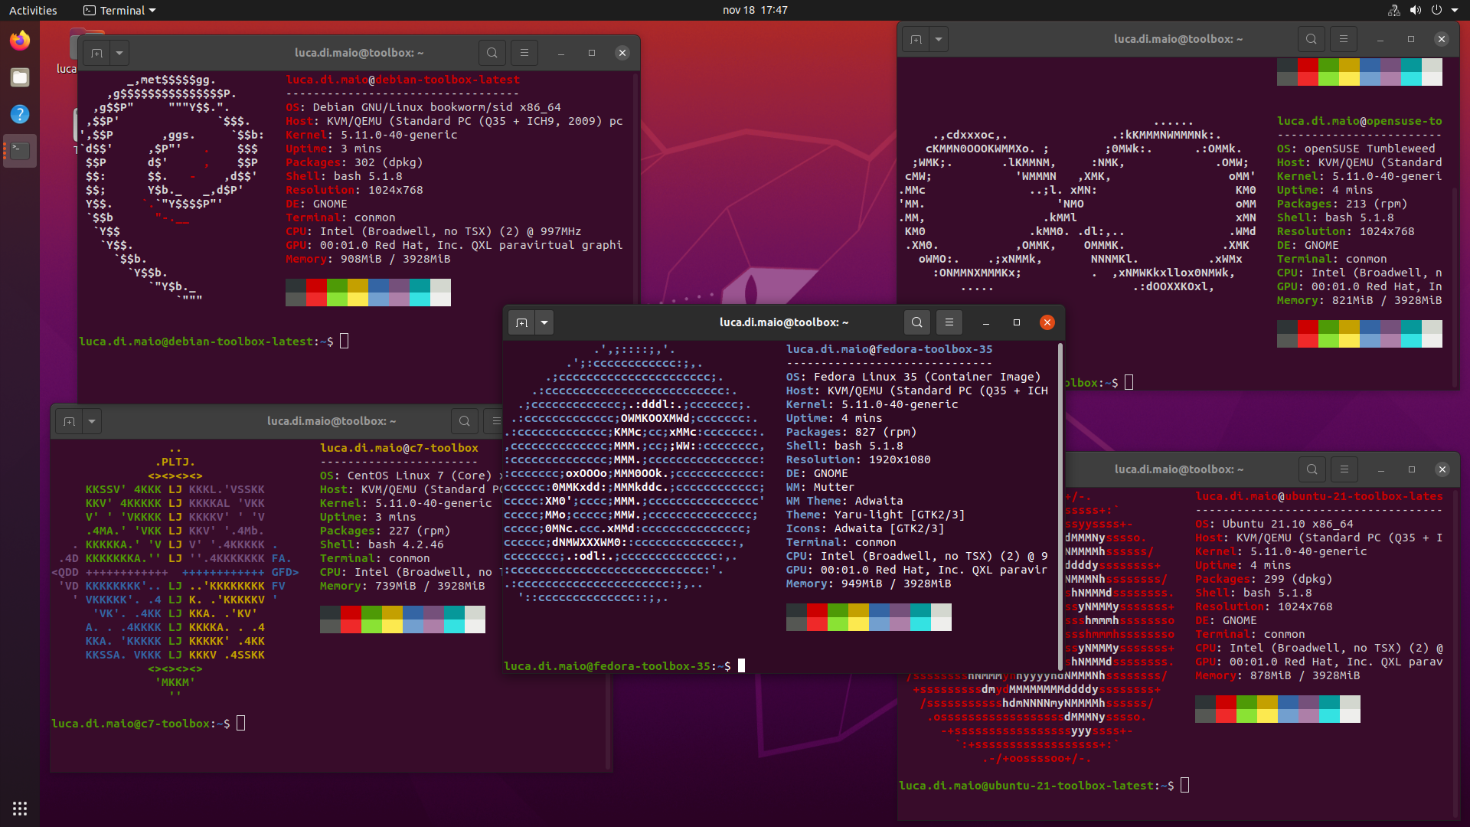Click power icon in top bar
Screen dimensions: 1470x827
(1436, 10)
